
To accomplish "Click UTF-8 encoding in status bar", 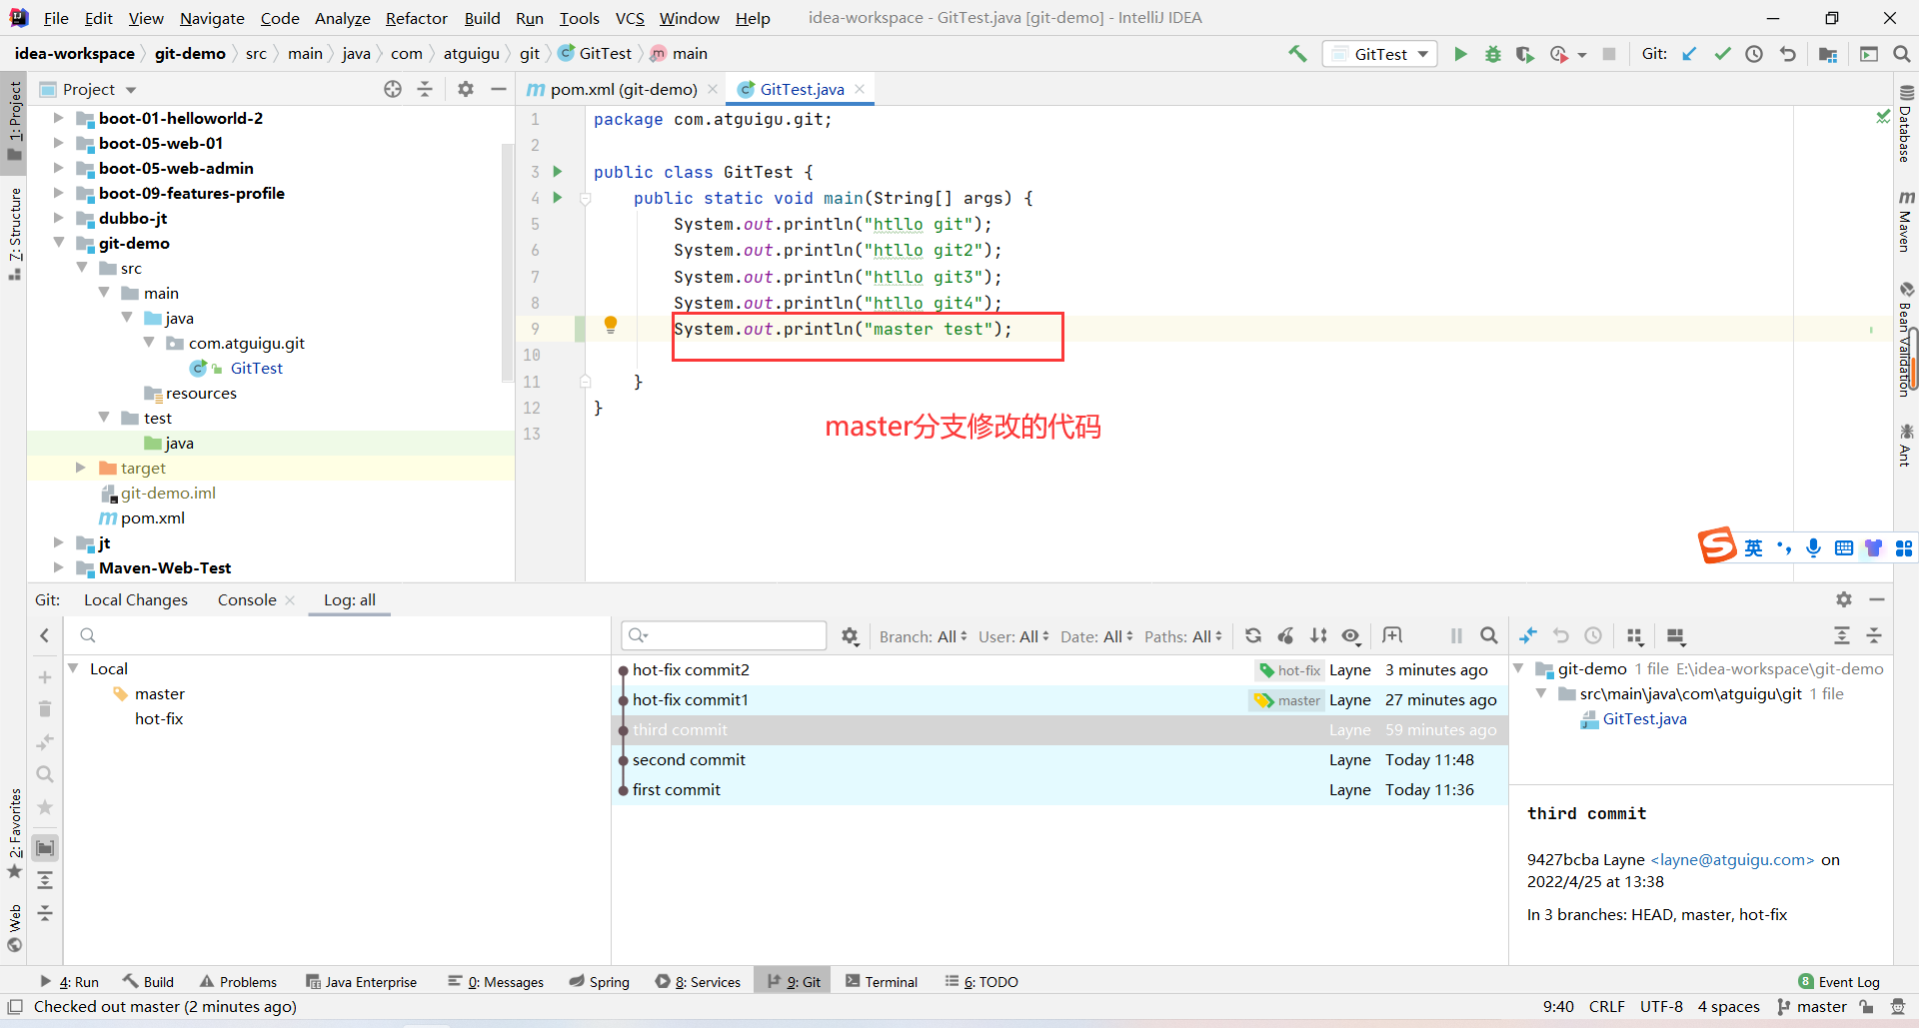I will (1661, 1006).
